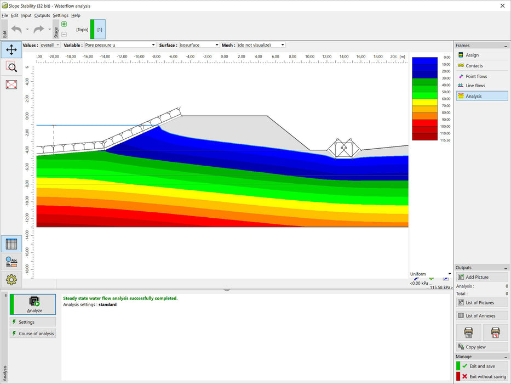Select the Fit to view tool
511x384 pixels.
tap(12, 84)
